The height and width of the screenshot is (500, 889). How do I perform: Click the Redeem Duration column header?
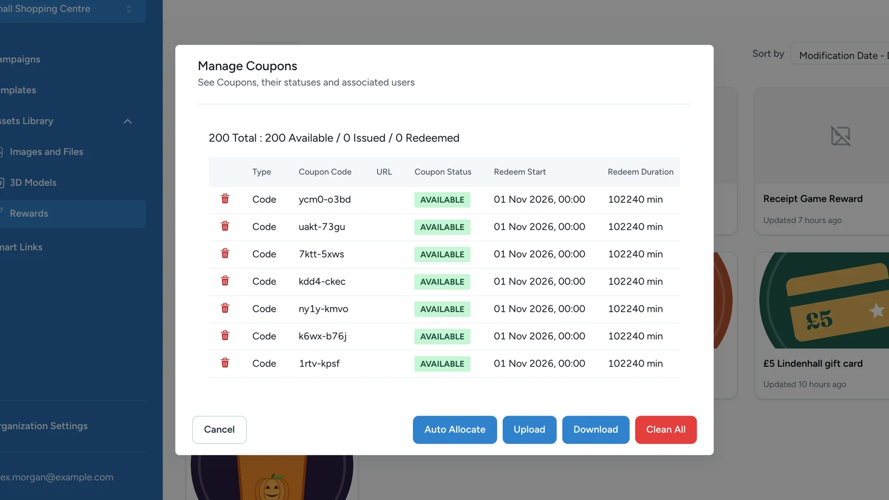click(641, 172)
